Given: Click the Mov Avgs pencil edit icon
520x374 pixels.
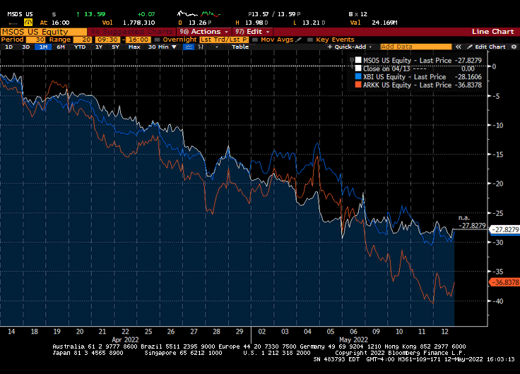Looking at the screenshot, I should [299, 40].
